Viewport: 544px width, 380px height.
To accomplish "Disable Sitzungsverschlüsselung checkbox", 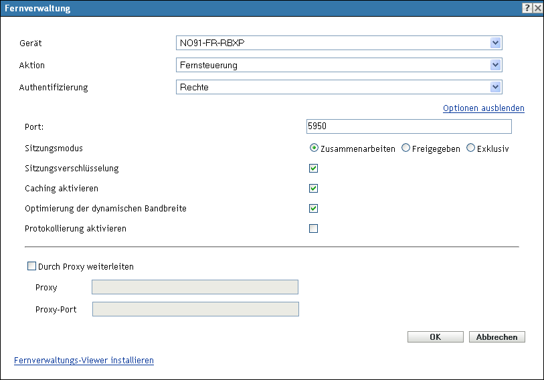I will click(313, 168).
